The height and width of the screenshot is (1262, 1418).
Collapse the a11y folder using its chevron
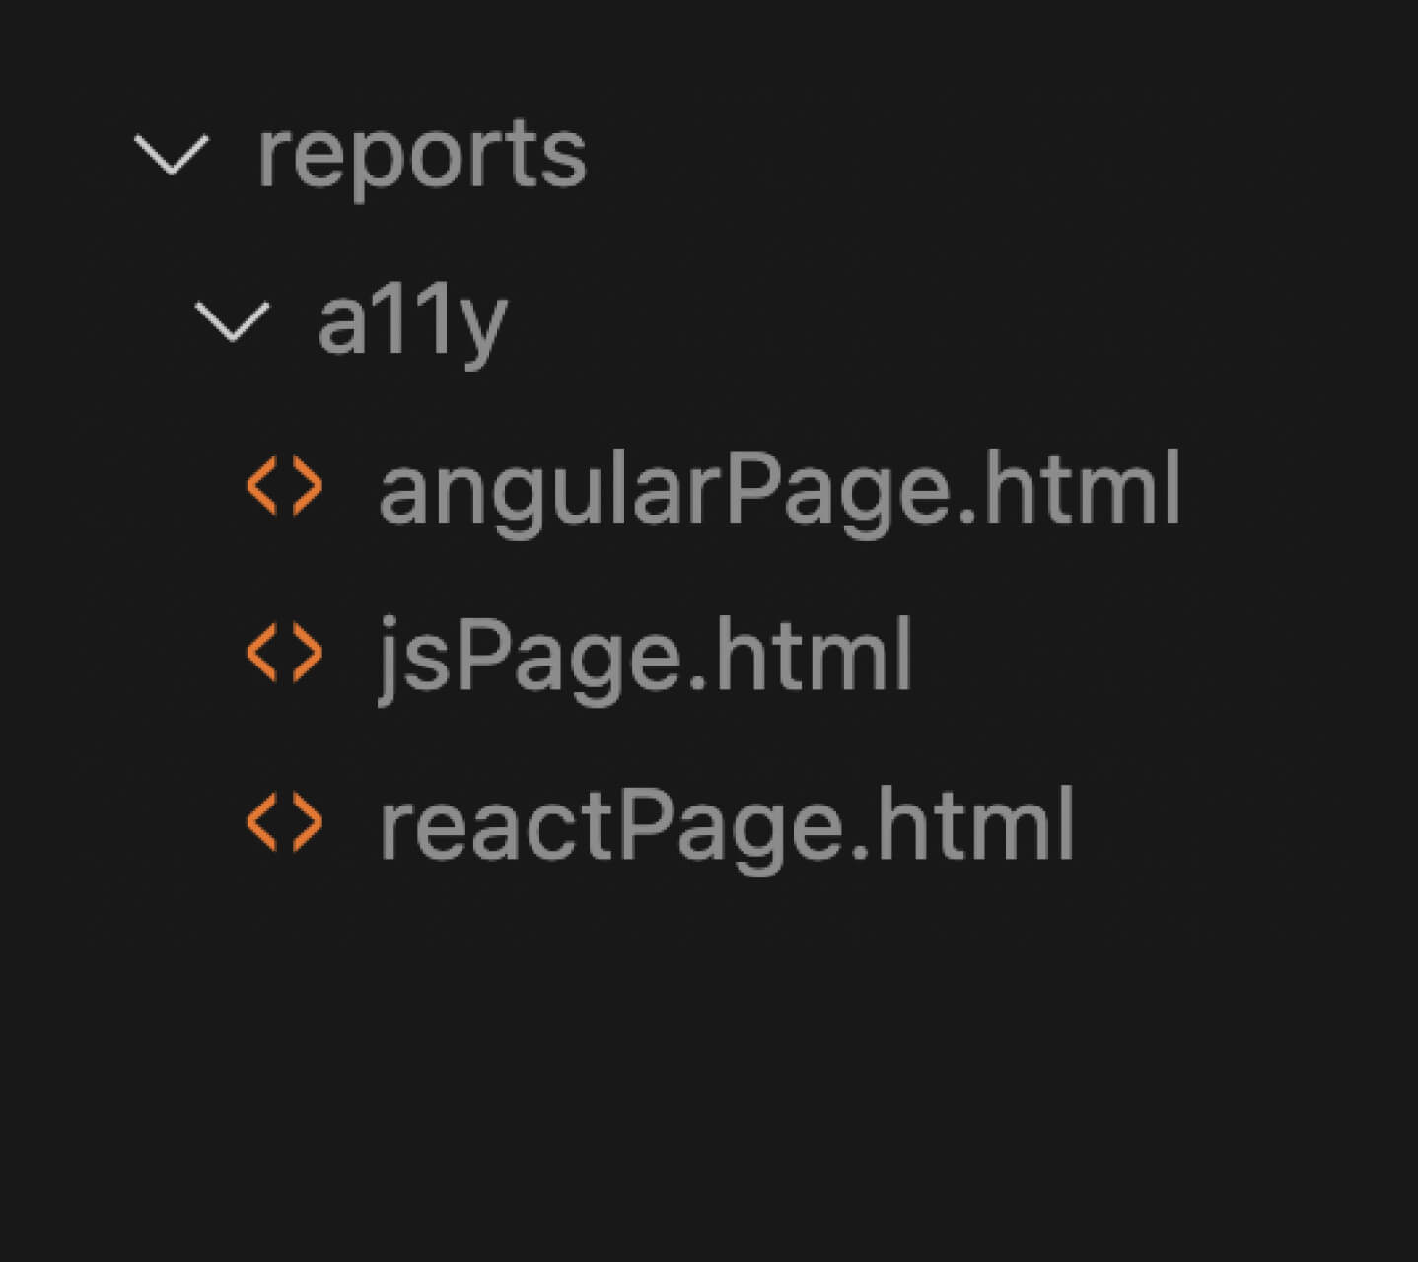[x=233, y=322]
